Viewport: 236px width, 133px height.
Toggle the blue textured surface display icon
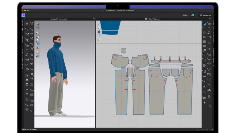tap(37, 44)
